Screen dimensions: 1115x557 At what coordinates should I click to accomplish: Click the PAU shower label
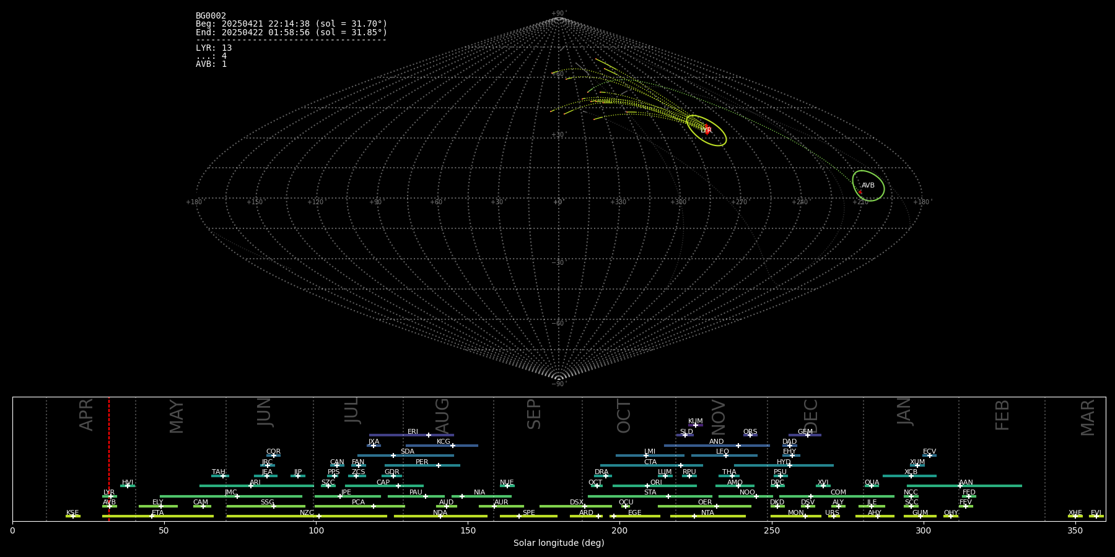tap(416, 493)
